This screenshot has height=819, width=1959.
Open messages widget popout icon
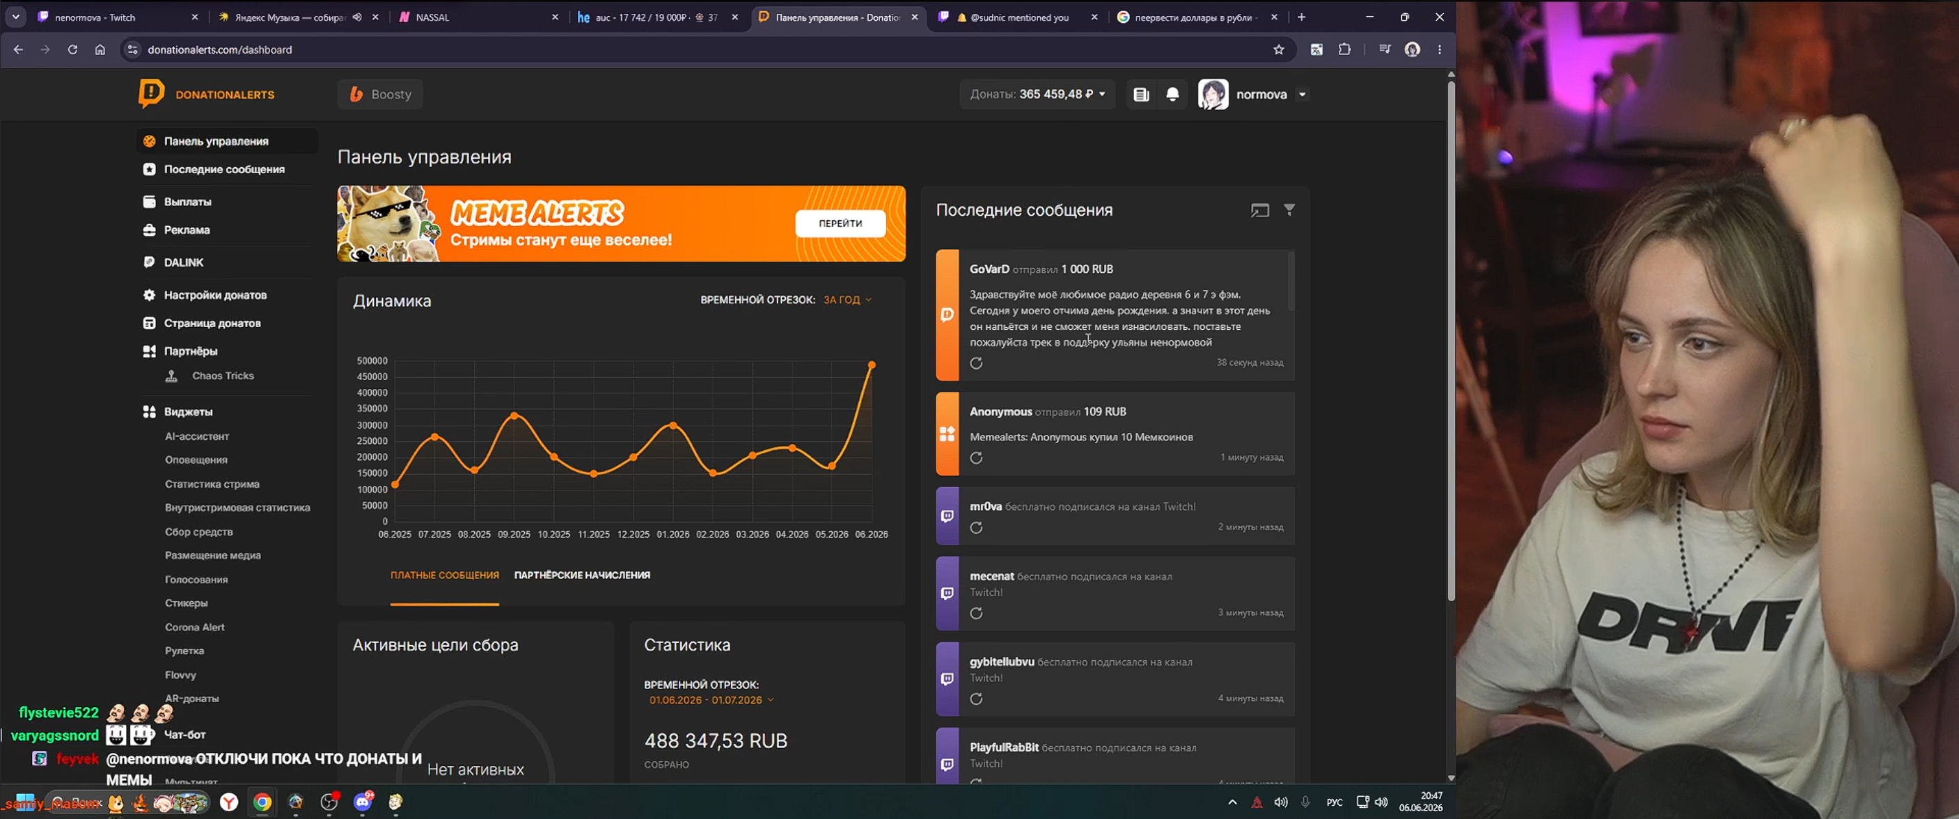[1260, 210]
